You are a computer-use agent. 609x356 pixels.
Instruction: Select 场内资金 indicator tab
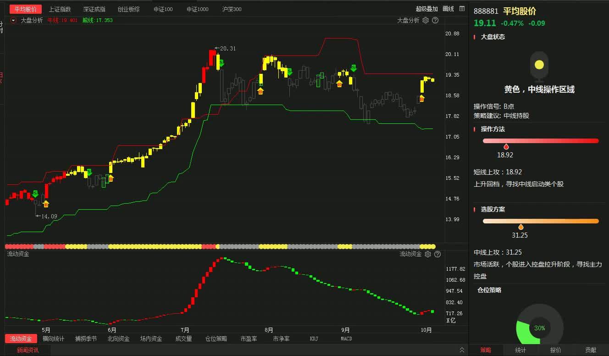(151, 339)
